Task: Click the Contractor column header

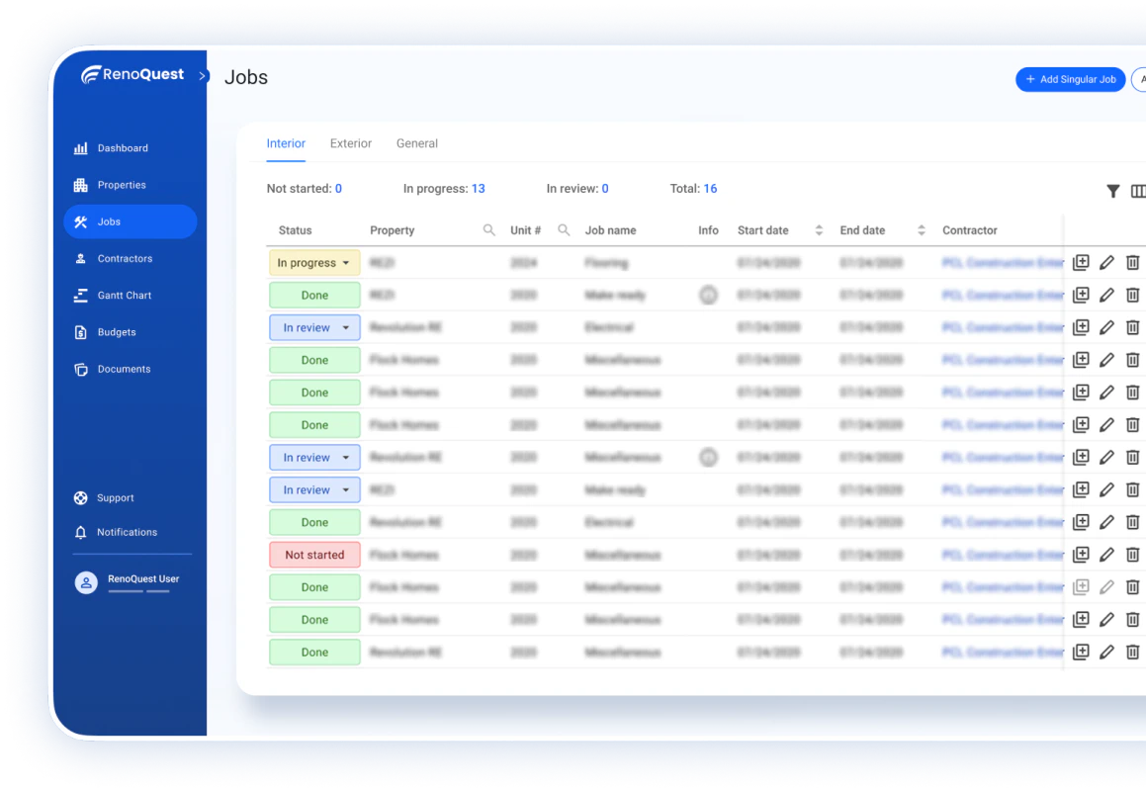Action: [x=969, y=230]
